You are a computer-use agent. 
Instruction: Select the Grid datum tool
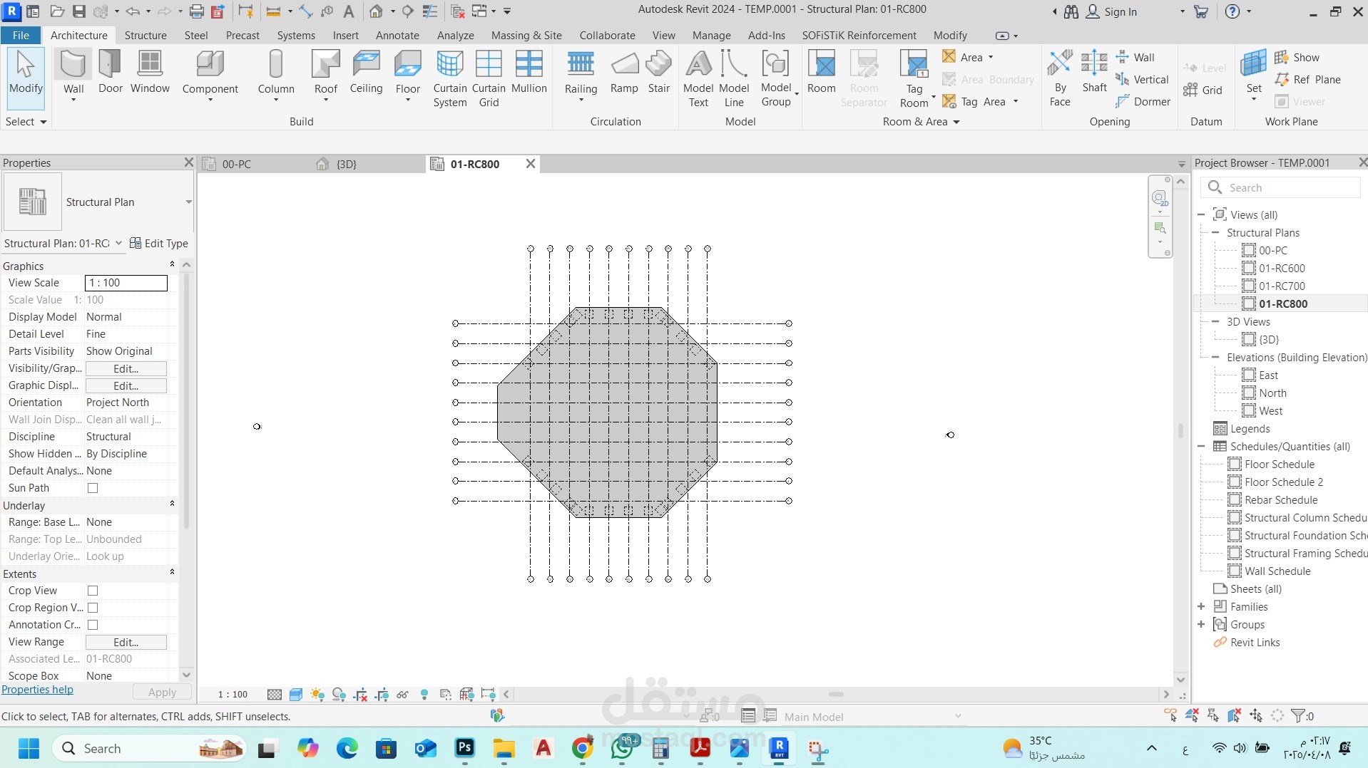(x=1203, y=90)
